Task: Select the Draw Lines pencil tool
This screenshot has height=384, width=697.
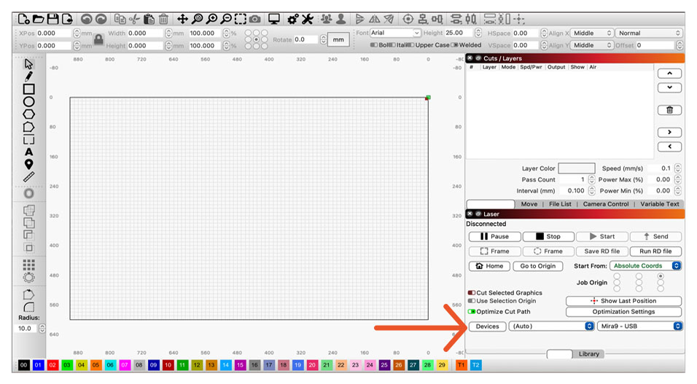Action: [28, 76]
